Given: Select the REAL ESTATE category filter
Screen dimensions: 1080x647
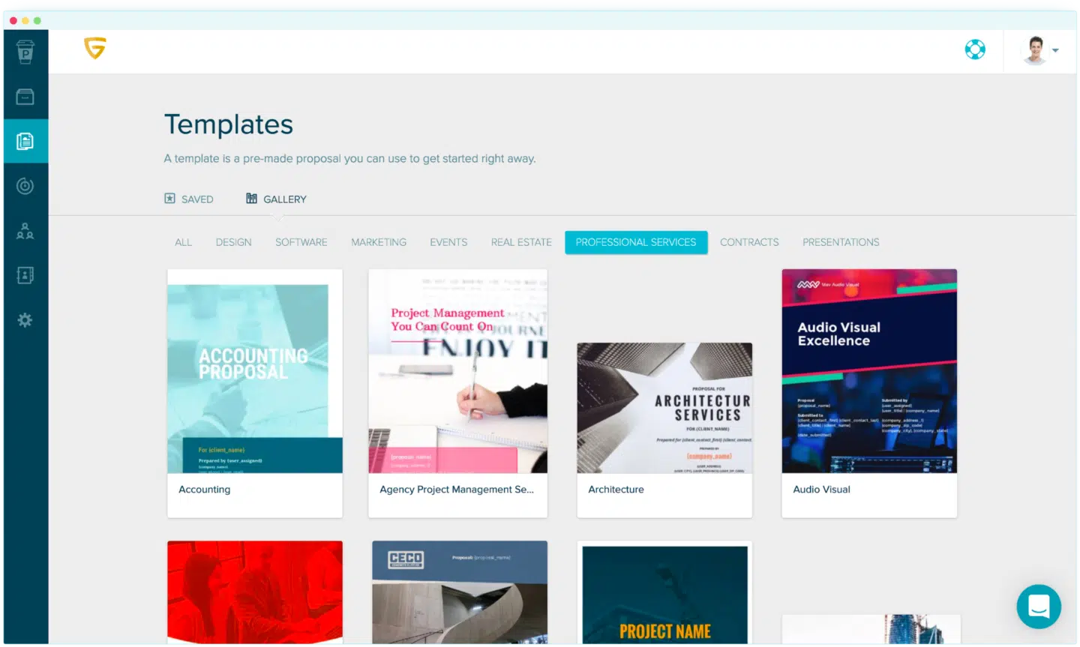Looking at the screenshot, I should pyautogui.click(x=521, y=242).
